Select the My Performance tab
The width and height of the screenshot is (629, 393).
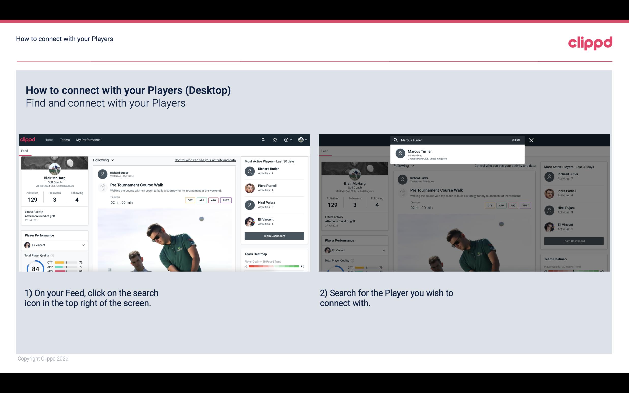coord(88,139)
